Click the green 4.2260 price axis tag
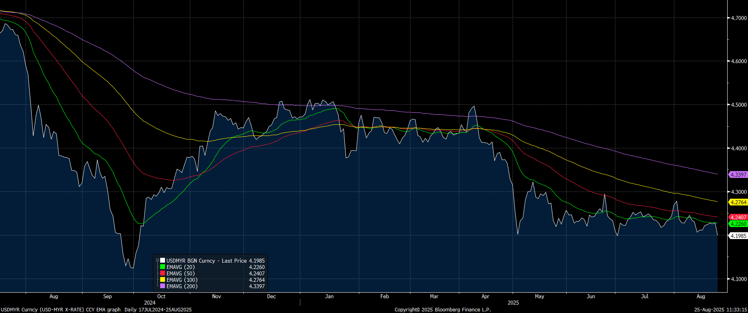This screenshot has height=313, width=748. 738,224
